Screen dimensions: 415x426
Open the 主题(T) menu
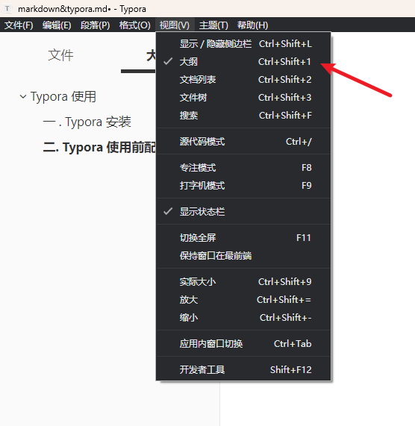[213, 25]
